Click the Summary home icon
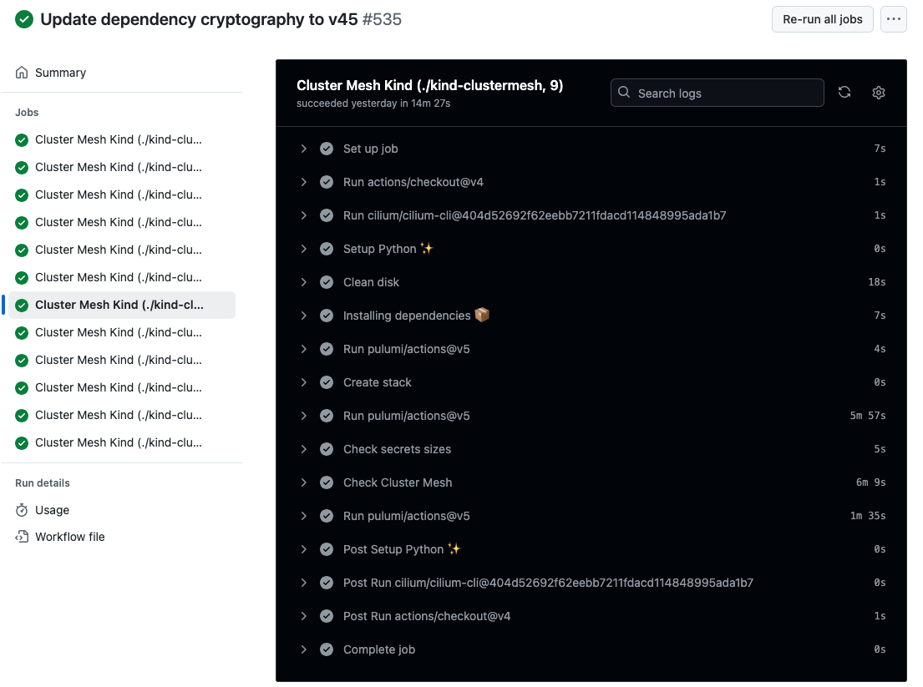923x687 pixels. click(x=22, y=73)
